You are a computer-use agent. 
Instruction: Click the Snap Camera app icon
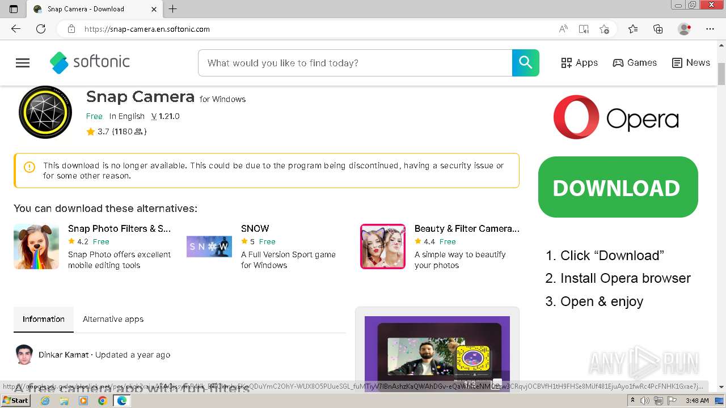pos(45,112)
